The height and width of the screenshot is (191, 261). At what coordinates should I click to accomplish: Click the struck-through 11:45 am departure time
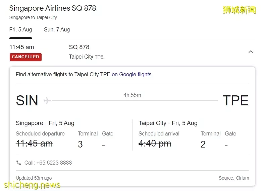34,144
